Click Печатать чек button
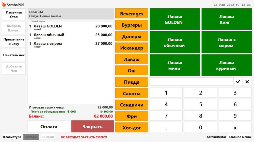The height and width of the screenshot is (142, 254). point(14,55)
